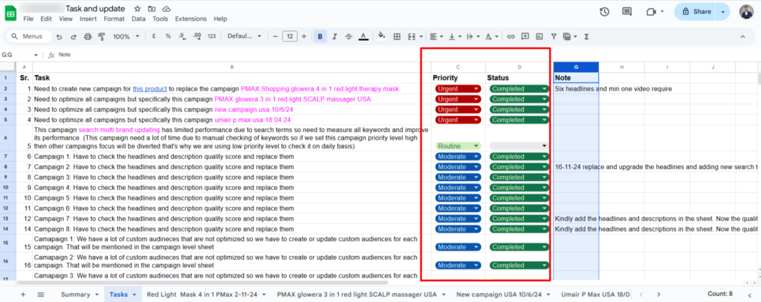Viewport: 761px width, 302px height.
Task: Select the paint format tool
Action: pos(103,36)
